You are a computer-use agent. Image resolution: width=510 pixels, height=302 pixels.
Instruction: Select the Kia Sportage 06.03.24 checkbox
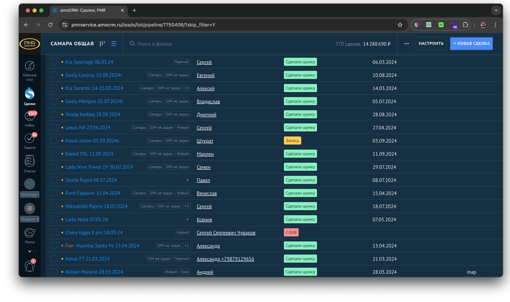[54, 62]
